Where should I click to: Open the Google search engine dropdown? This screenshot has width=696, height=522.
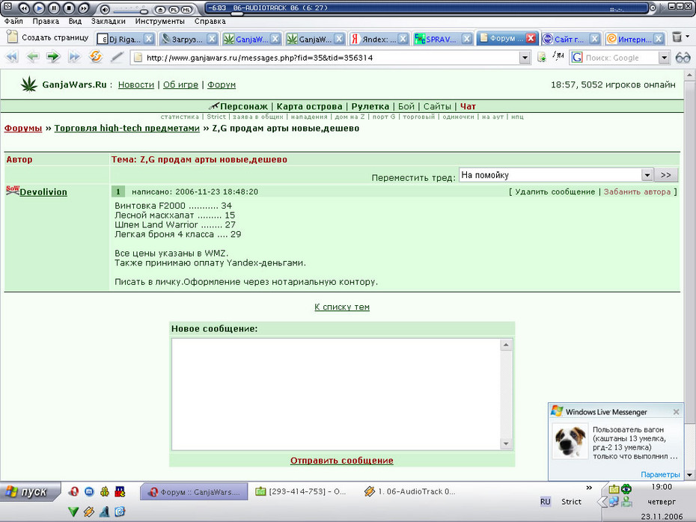[x=664, y=58]
